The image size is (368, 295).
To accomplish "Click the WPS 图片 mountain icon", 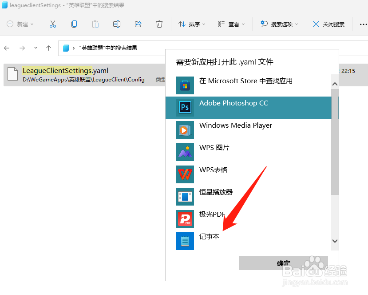I will (x=185, y=152).
